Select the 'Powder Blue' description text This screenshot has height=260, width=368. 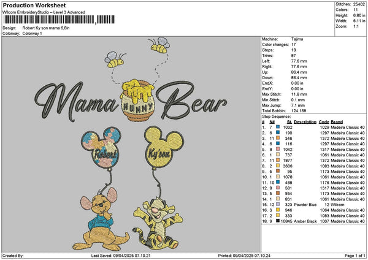pos(305,205)
